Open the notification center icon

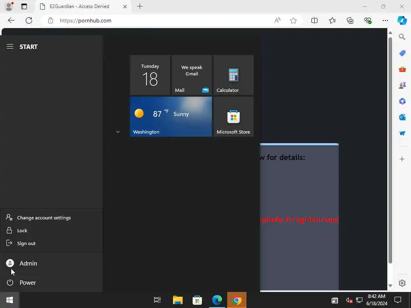click(x=398, y=300)
